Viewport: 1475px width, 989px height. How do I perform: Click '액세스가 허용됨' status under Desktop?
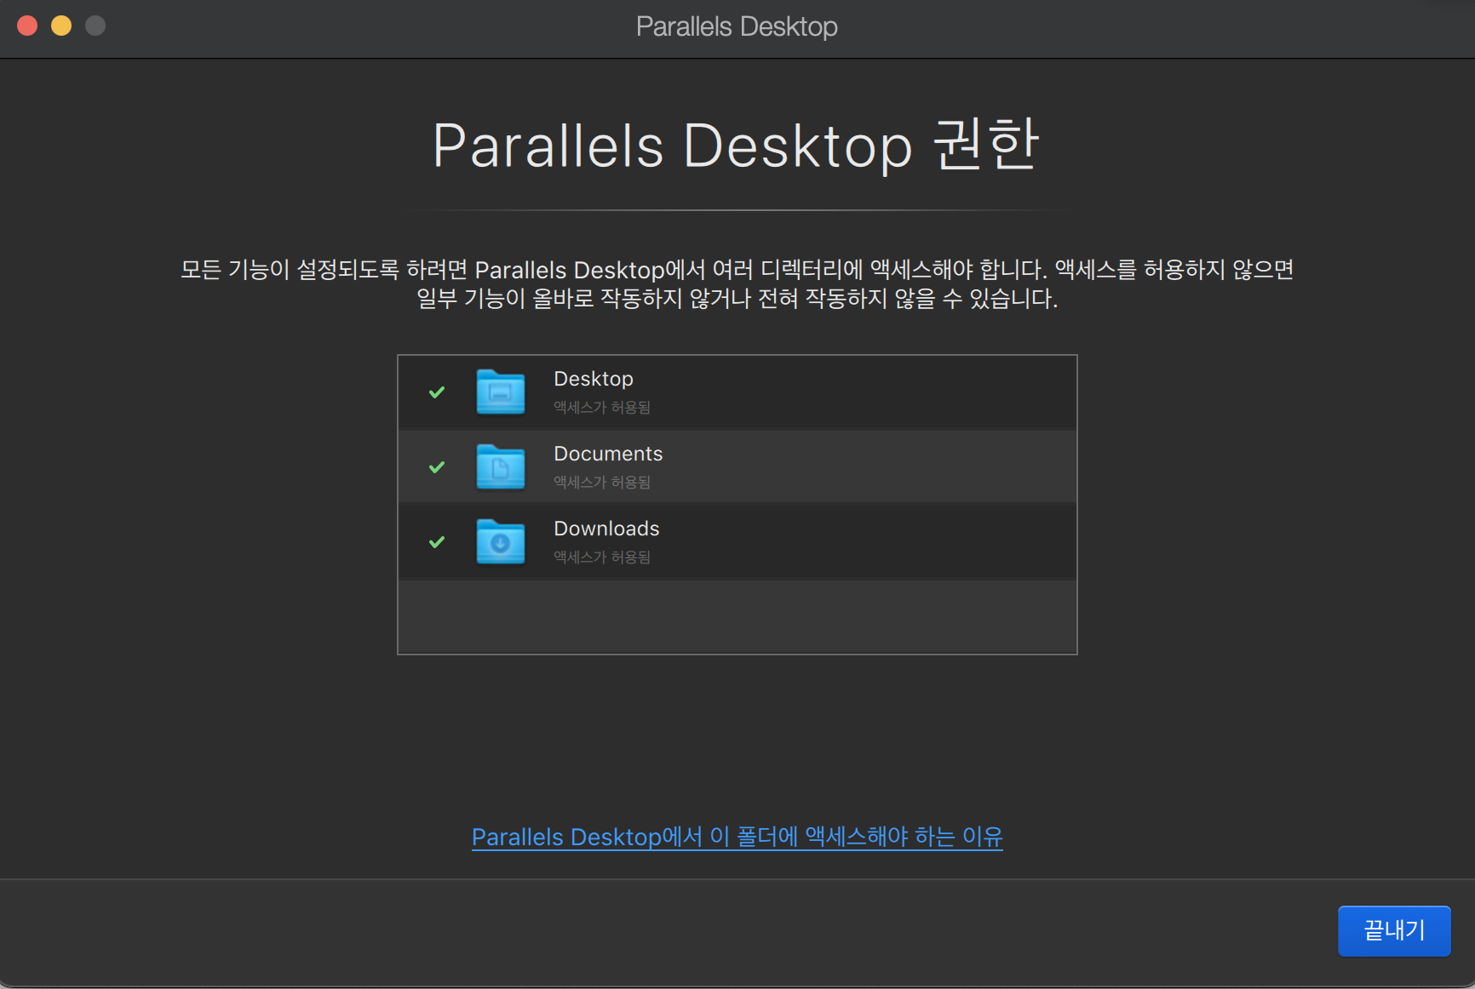coord(602,408)
